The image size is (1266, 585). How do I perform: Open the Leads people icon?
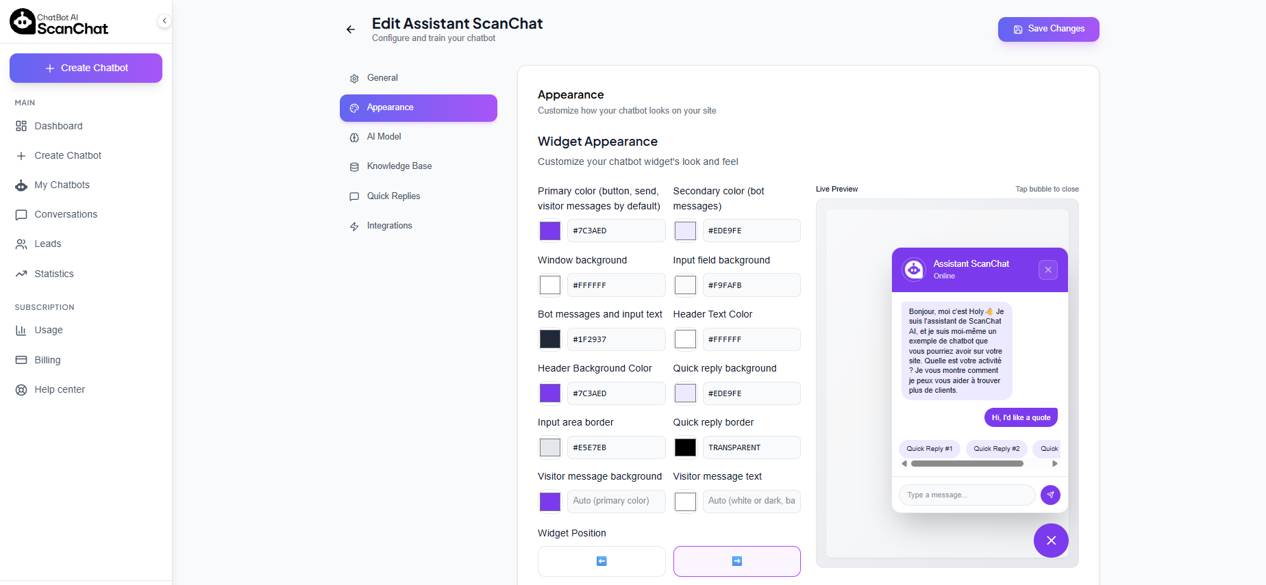pyautogui.click(x=21, y=244)
